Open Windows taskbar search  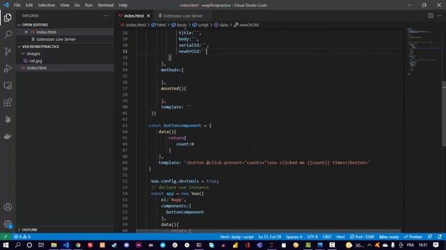(17, 245)
